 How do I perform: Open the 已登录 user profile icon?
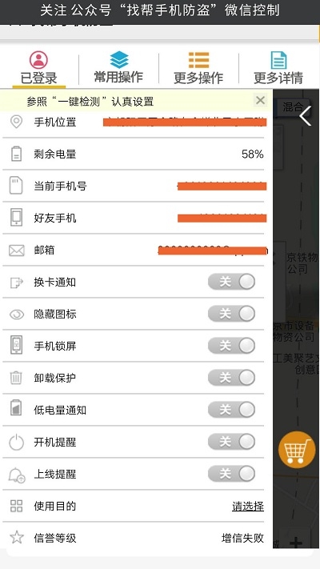pyautogui.click(x=39, y=60)
